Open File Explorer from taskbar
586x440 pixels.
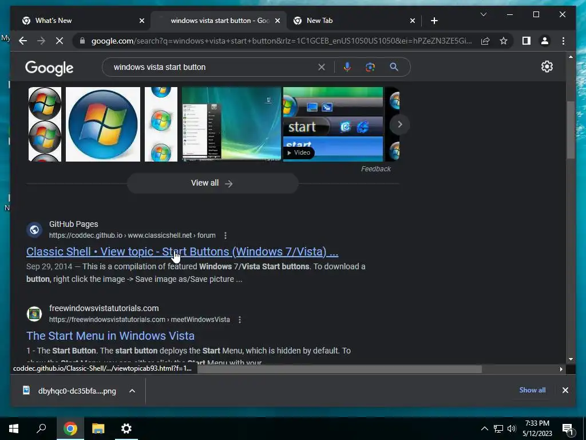click(98, 429)
